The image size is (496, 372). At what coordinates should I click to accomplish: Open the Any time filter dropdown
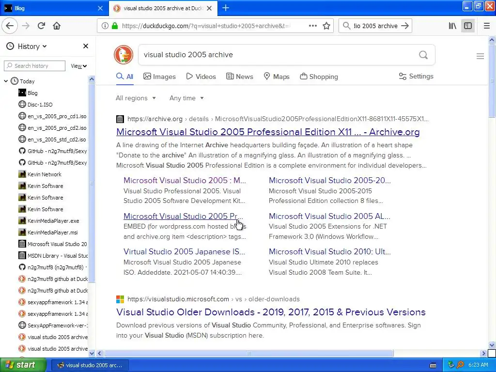[186, 98]
